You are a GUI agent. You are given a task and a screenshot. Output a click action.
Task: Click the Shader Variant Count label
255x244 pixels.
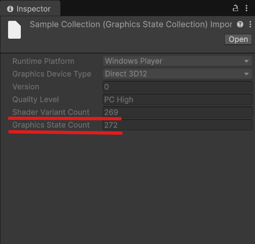pos(51,112)
